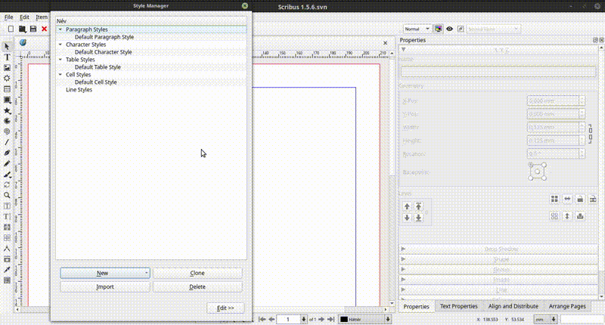Click the red X close document icon

click(x=45, y=29)
